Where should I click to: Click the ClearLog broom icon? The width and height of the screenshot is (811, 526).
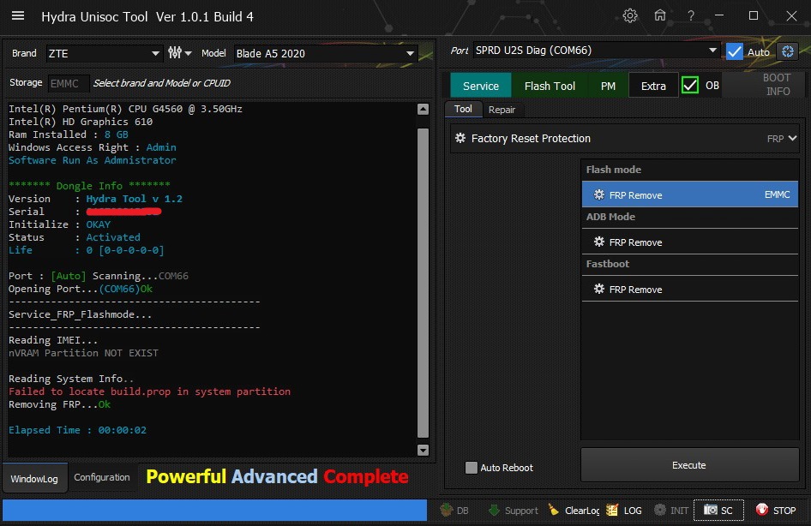click(x=554, y=511)
